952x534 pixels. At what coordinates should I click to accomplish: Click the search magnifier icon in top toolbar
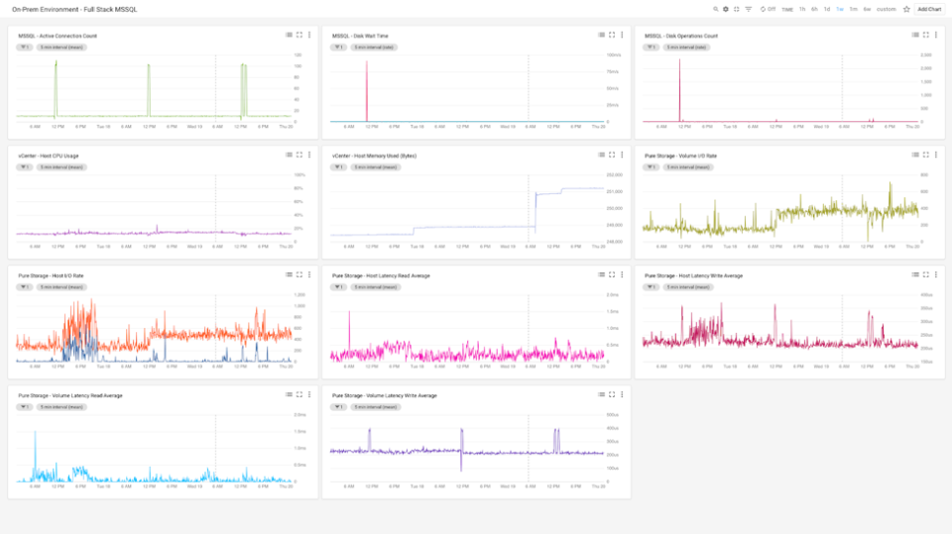[715, 9]
